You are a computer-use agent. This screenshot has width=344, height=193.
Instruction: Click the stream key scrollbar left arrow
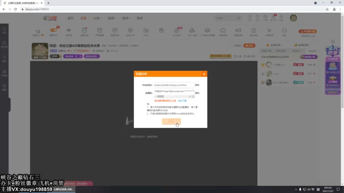coord(156,96)
